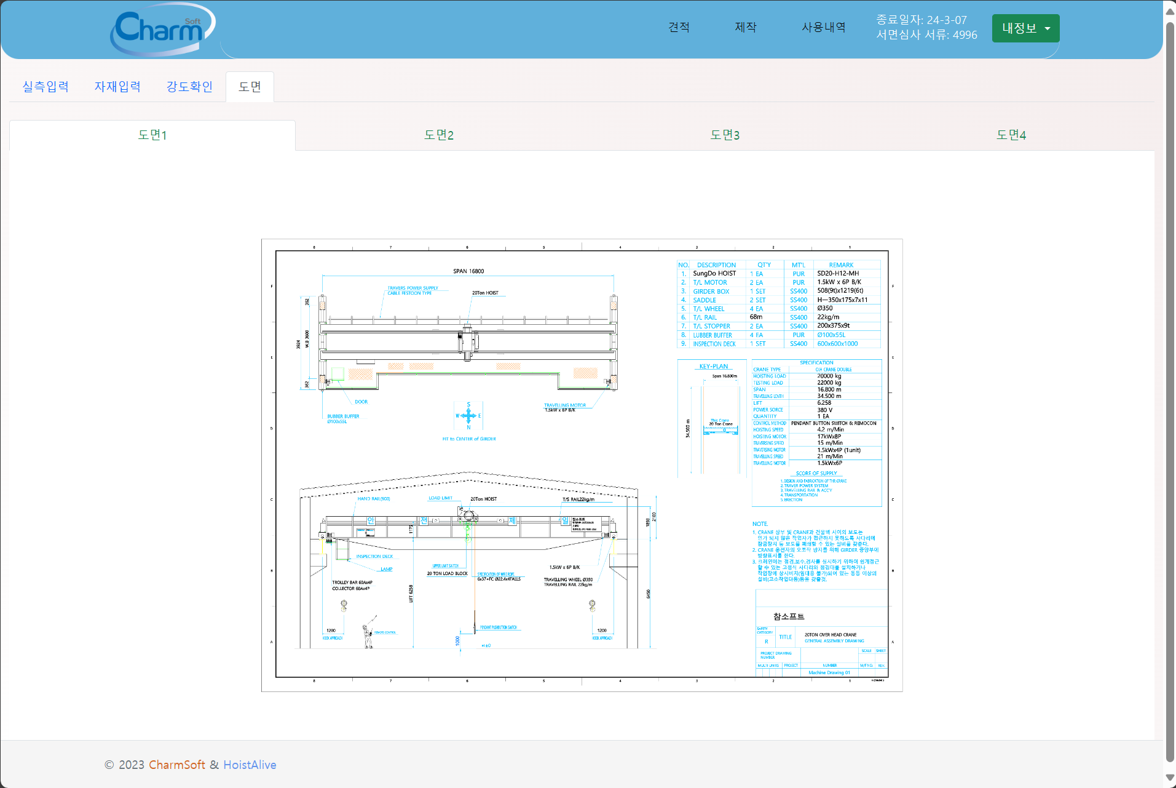Click the scrollbar down arrow
Image resolution: width=1176 pixels, height=788 pixels.
click(x=1170, y=778)
